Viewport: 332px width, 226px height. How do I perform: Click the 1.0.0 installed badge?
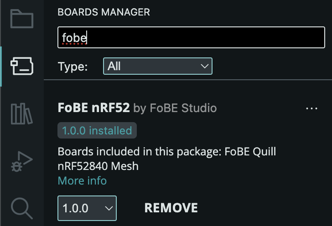pyautogui.click(x=97, y=130)
